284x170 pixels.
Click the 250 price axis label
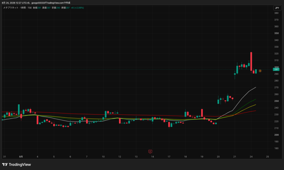pyautogui.click(x=277, y=101)
